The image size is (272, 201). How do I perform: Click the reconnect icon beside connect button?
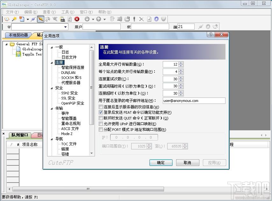tap(48, 19)
